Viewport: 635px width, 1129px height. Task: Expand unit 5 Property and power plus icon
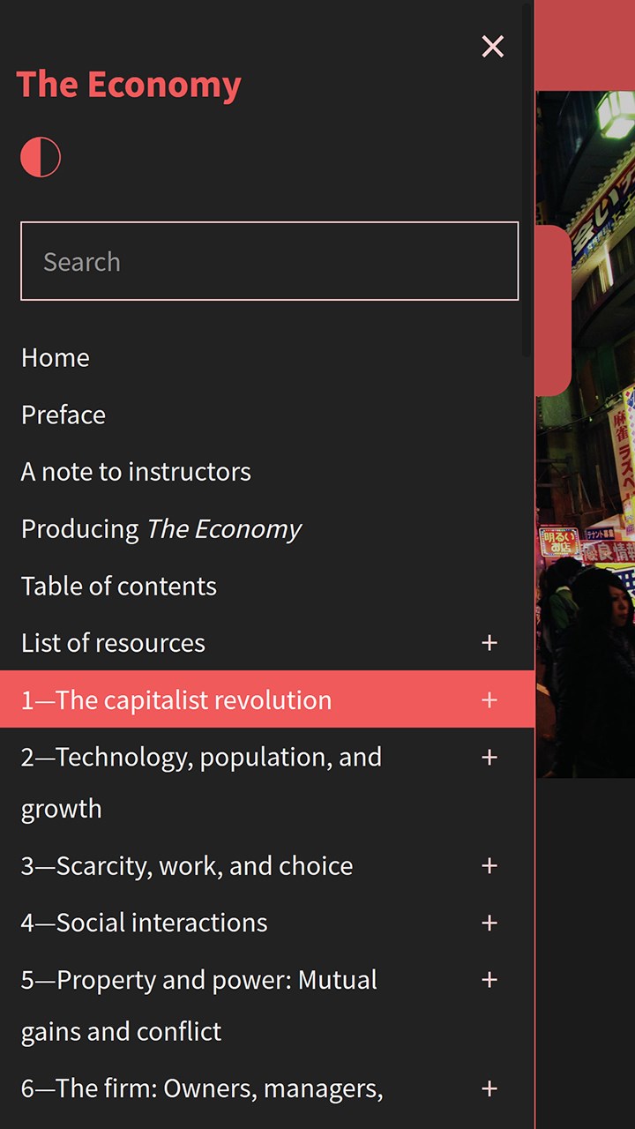(489, 980)
